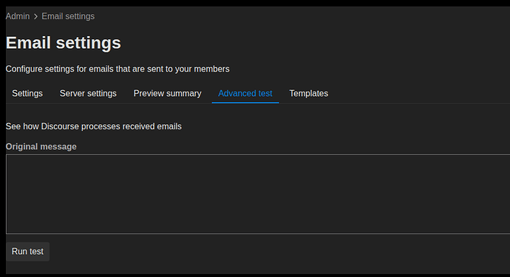Screen dimensions: 510x277
Task: Click the breadcrumb chevron separator after Admin
Action: tap(35, 16)
